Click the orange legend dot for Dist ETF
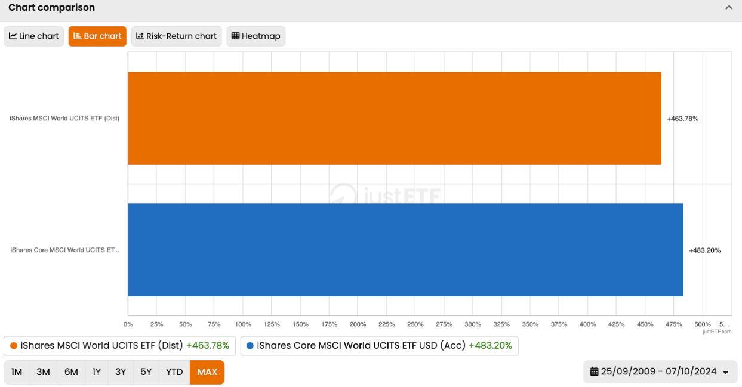The width and height of the screenshot is (742, 387). pyautogui.click(x=14, y=346)
